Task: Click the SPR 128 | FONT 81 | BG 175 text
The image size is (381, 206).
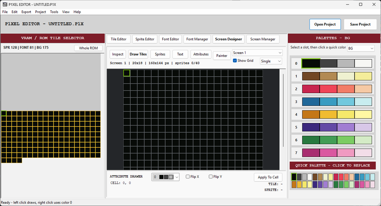Action: 26,48
